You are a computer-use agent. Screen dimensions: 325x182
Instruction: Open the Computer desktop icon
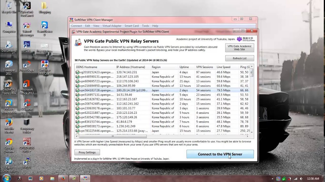click(9, 27)
